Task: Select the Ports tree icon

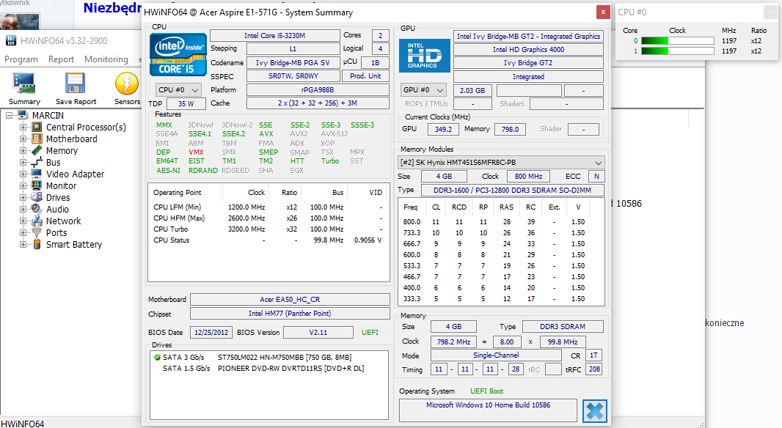Action: (x=37, y=232)
